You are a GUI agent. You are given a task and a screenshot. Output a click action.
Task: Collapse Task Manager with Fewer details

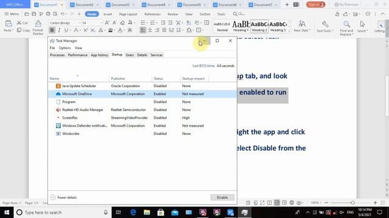coord(64,197)
